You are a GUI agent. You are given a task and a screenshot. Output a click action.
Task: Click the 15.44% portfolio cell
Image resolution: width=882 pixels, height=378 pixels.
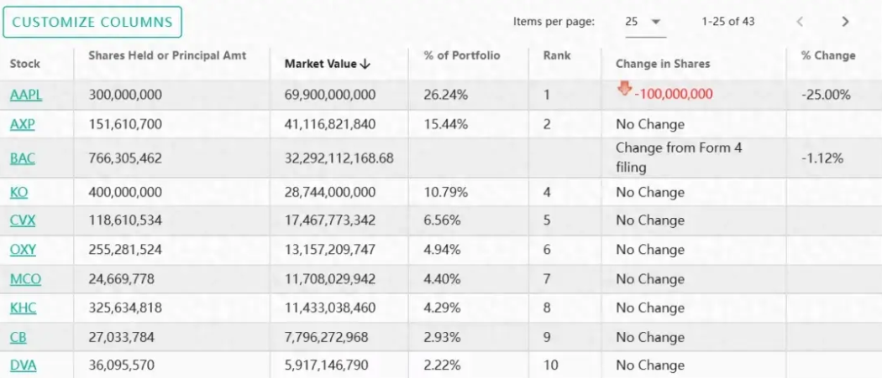pos(445,124)
